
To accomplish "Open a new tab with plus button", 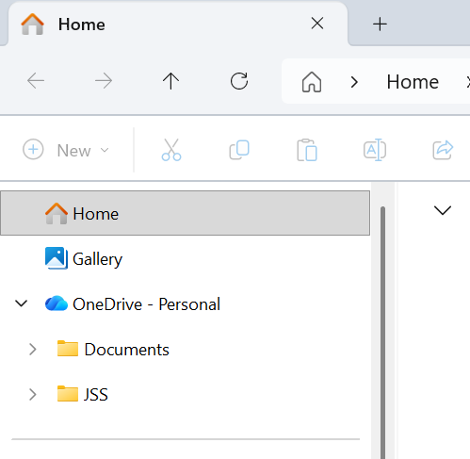I will (x=380, y=25).
